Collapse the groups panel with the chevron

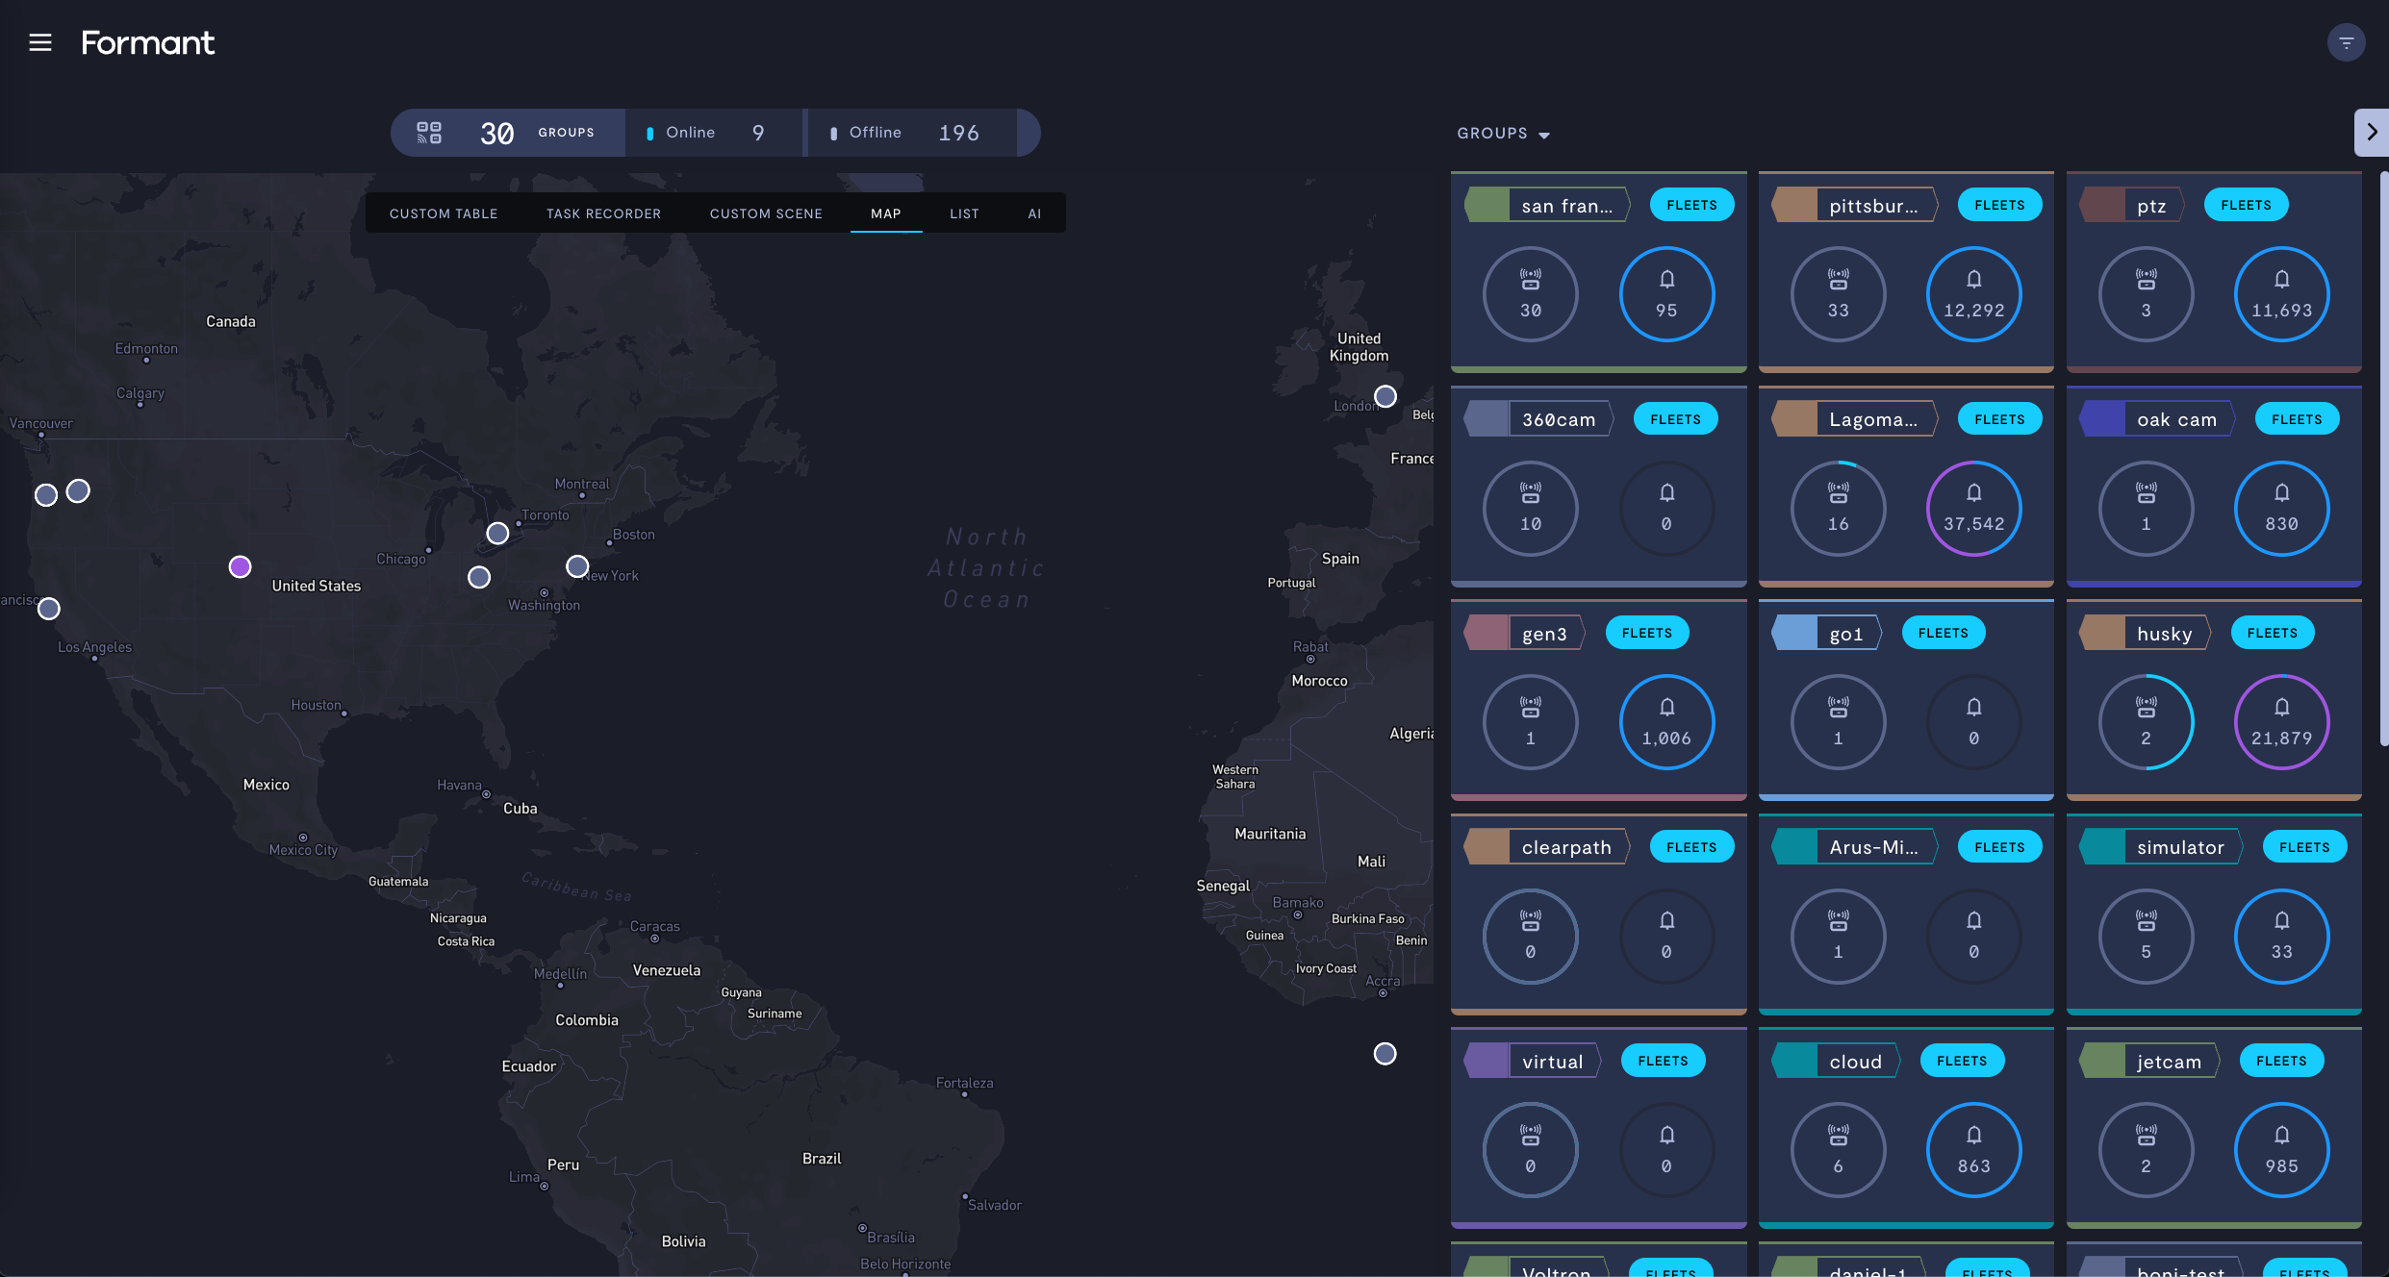coord(2372,133)
